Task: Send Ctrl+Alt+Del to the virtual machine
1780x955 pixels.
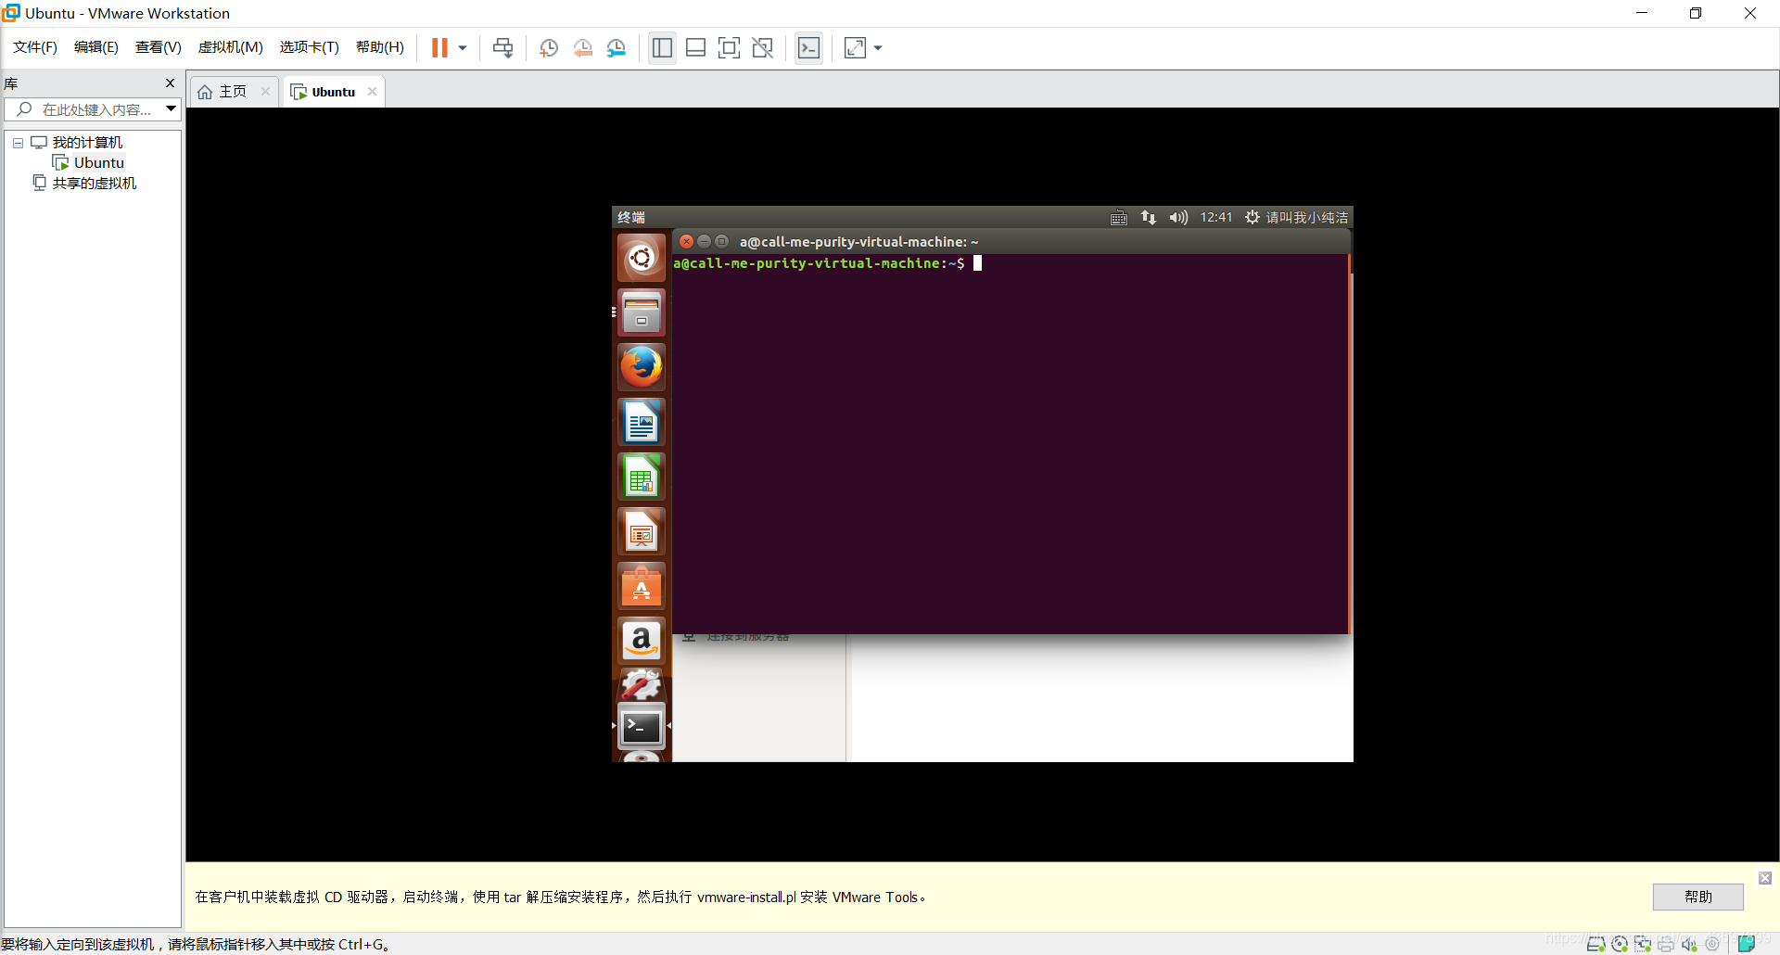Action: 502,47
